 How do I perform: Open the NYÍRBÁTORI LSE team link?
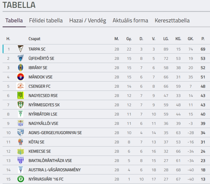[x=43, y=114]
